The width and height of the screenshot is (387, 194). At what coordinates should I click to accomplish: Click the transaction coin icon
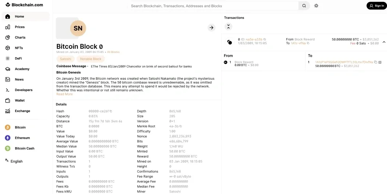click(x=230, y=42)
